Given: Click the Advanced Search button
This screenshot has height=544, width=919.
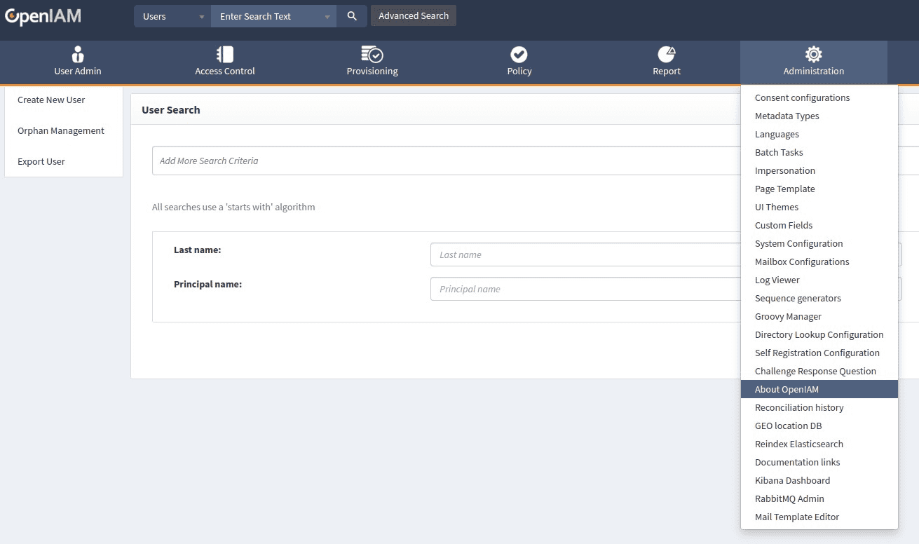Looking at the screenshot, I should [414, 16].
